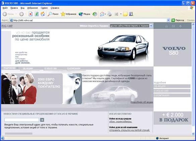Select the 'Об акции' page tab
196x141 pixels.
tap(28, 68)
